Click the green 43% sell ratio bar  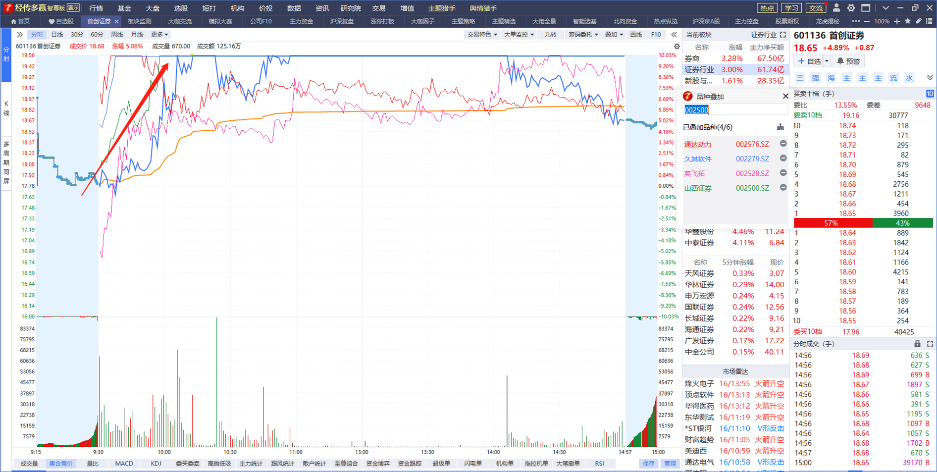[x=902, y=223]
